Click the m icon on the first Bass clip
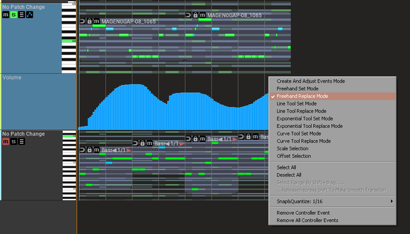Image resolution: width=410 pixels, height=234 pixels. [x=97, y=150]
